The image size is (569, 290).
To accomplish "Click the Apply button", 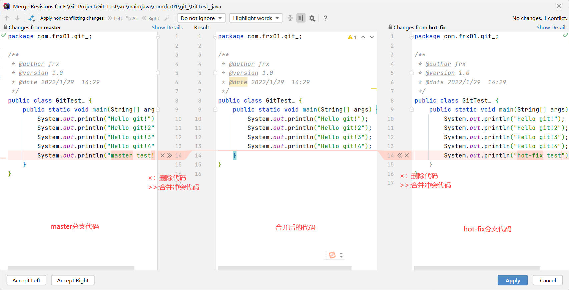I will (x=513, y=280).
